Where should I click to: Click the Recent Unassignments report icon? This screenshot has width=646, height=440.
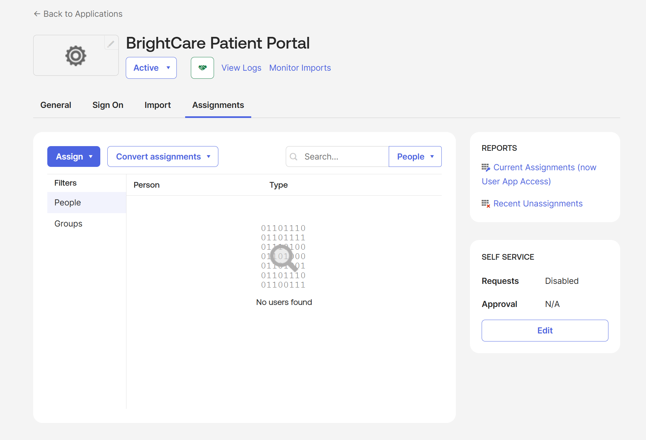(x=486, y=203)
